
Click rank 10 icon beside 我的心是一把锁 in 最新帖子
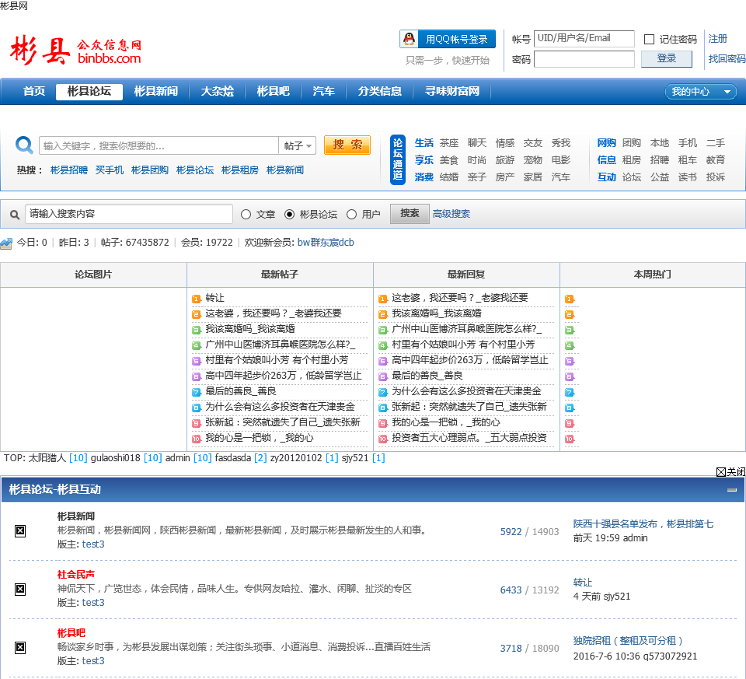[197, 439]
